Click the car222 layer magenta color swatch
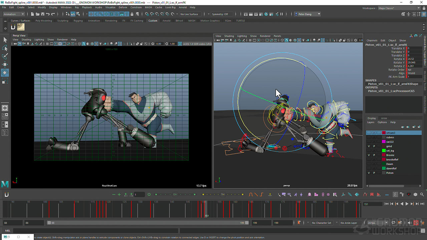This screenshot has width=427, height=240. pyautogui.click(x=384, y=142)
